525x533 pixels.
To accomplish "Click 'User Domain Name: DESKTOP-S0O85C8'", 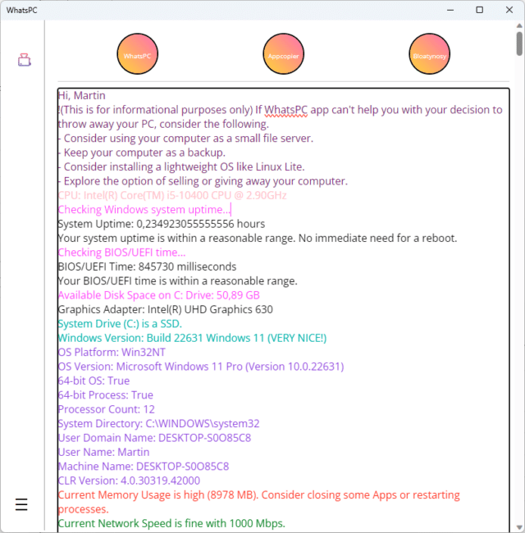I will tap(154, 438).
